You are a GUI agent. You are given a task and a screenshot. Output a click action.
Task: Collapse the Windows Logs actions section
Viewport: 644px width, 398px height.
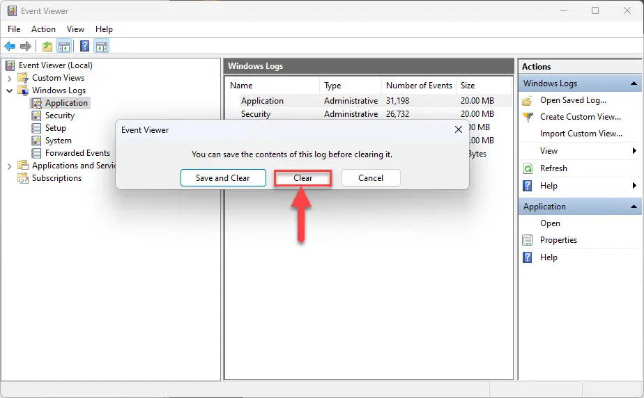tap(634, 83)
